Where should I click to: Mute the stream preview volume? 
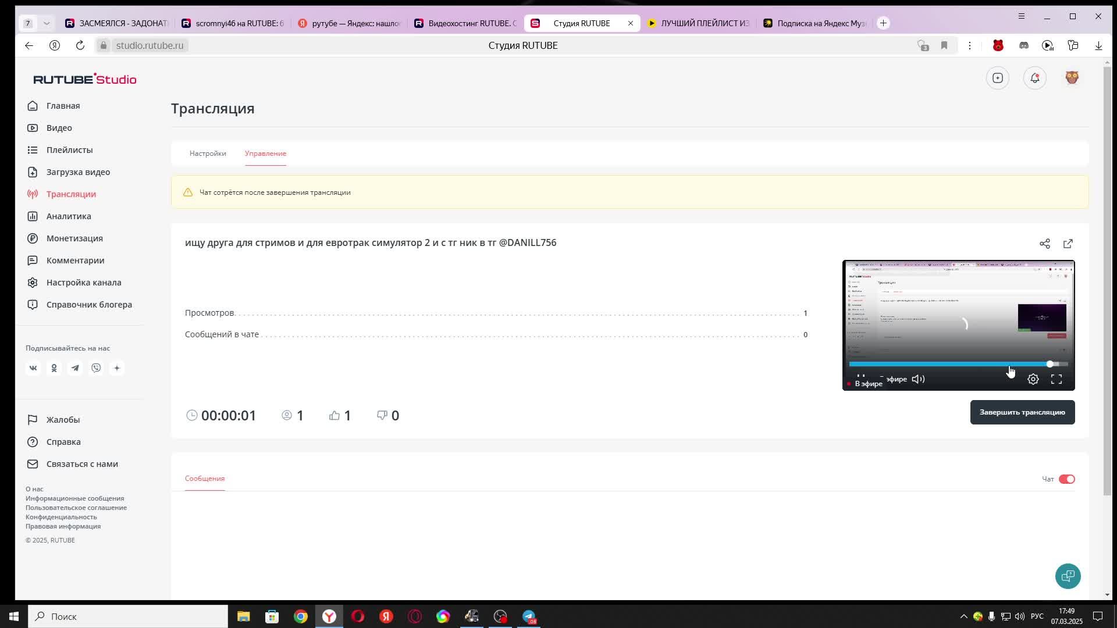point(918,379)
